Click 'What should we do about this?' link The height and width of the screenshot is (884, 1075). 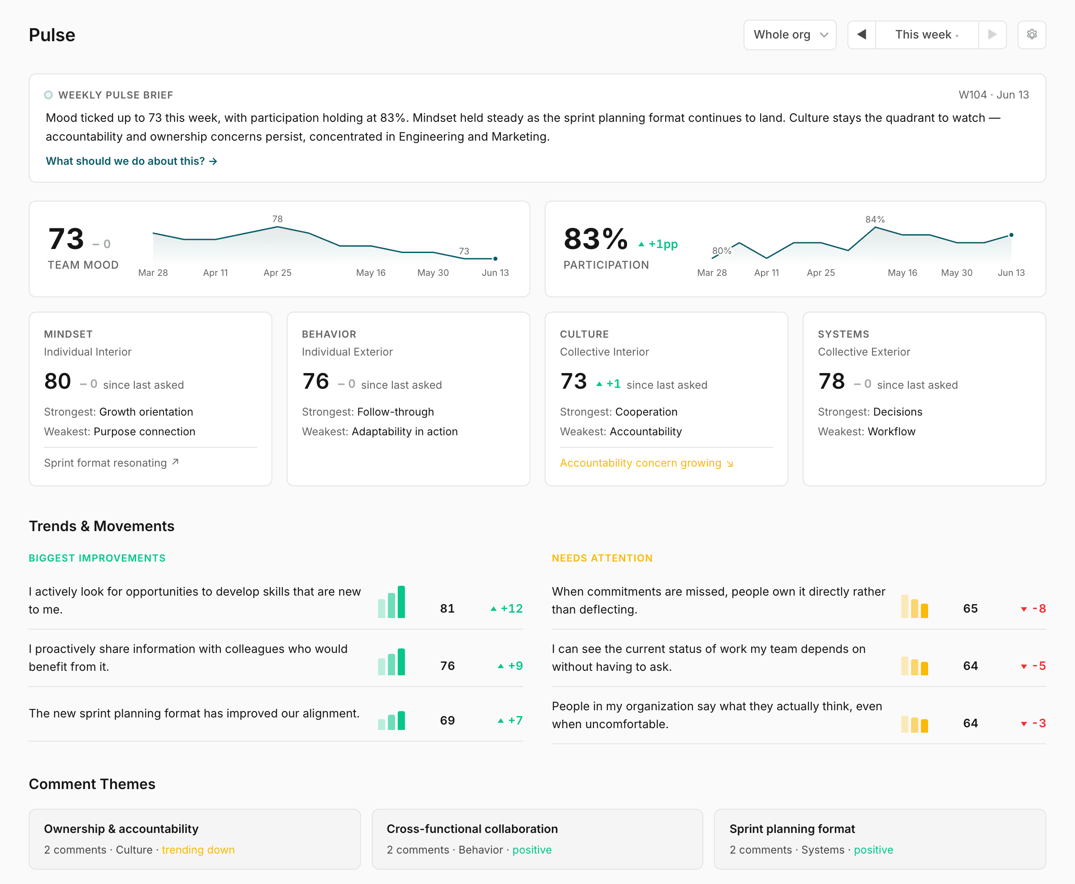point(131,161)
